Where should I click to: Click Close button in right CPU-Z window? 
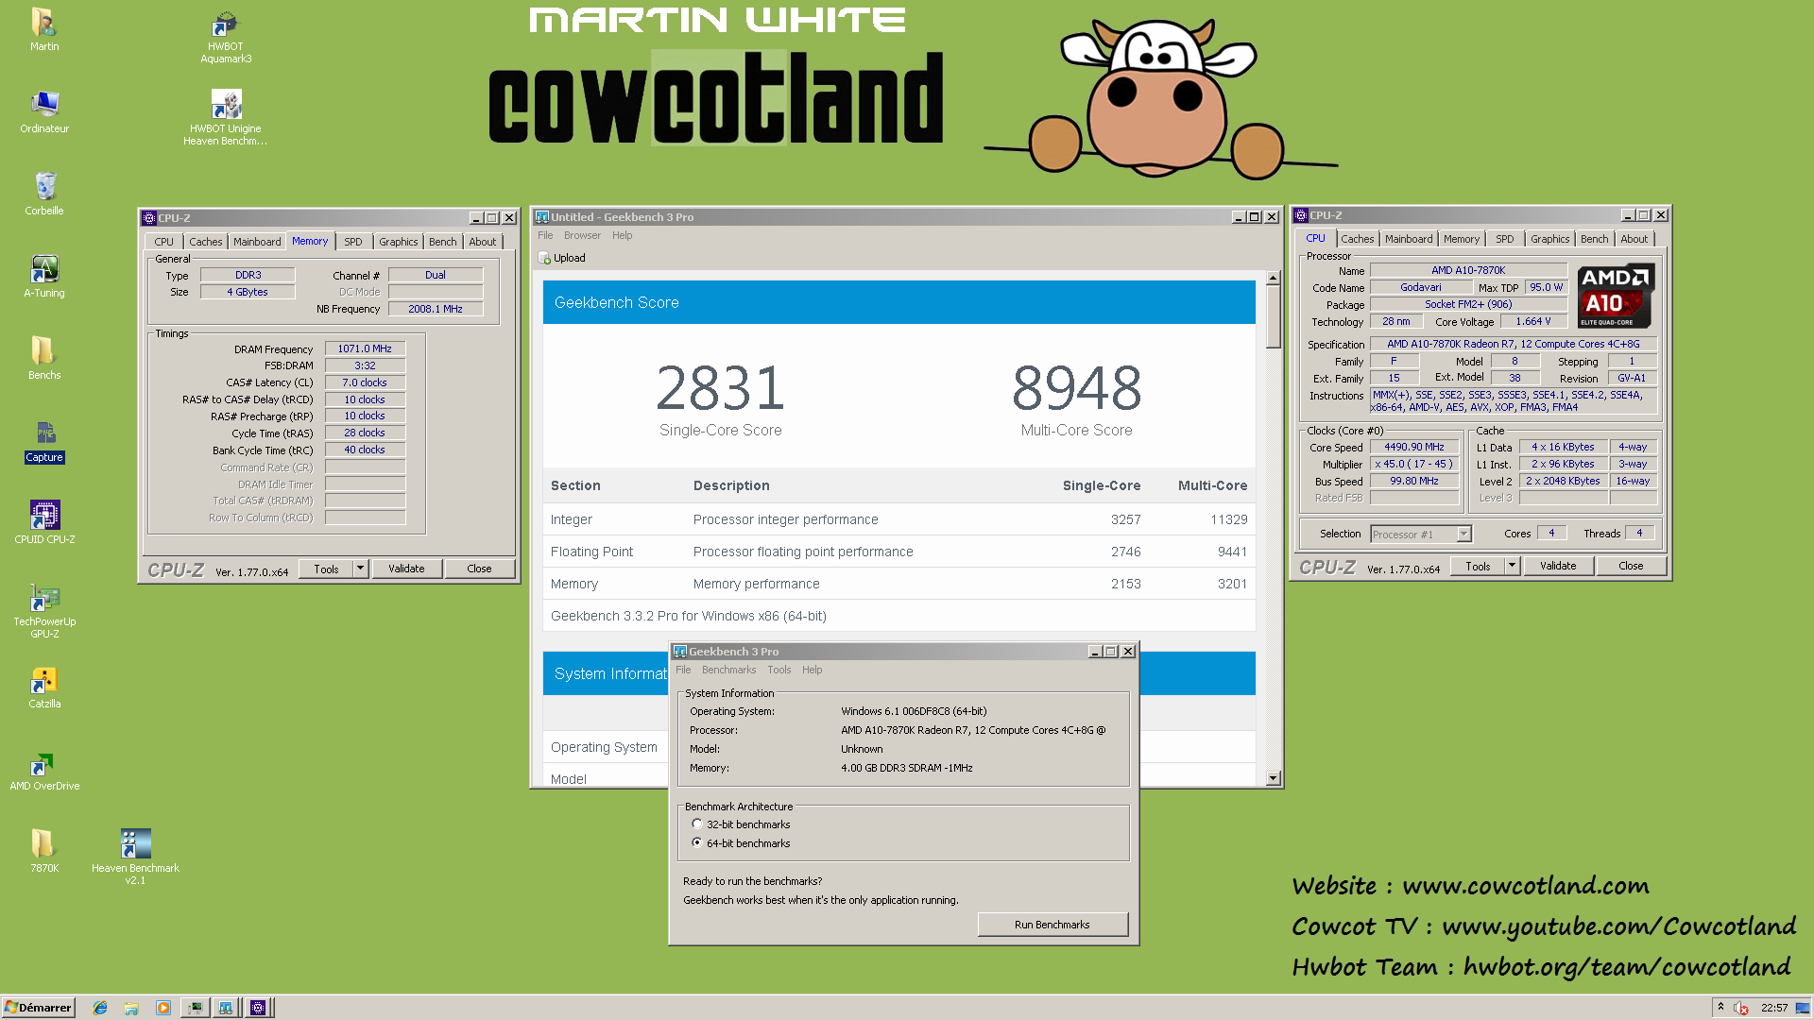pyautogui.click(x=1631, y=566)
